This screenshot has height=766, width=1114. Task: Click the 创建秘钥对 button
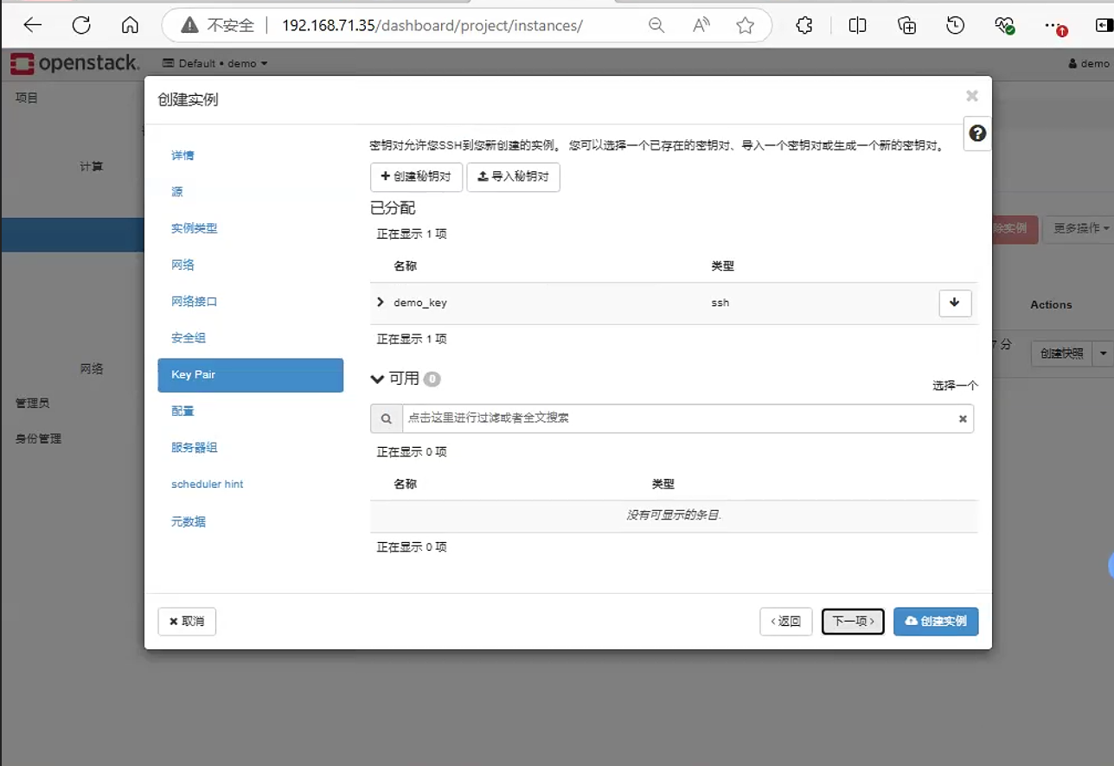click(x=416, y=176)
